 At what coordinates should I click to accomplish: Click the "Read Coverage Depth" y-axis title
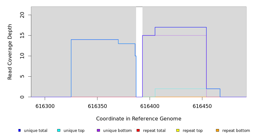coord(10,52)
